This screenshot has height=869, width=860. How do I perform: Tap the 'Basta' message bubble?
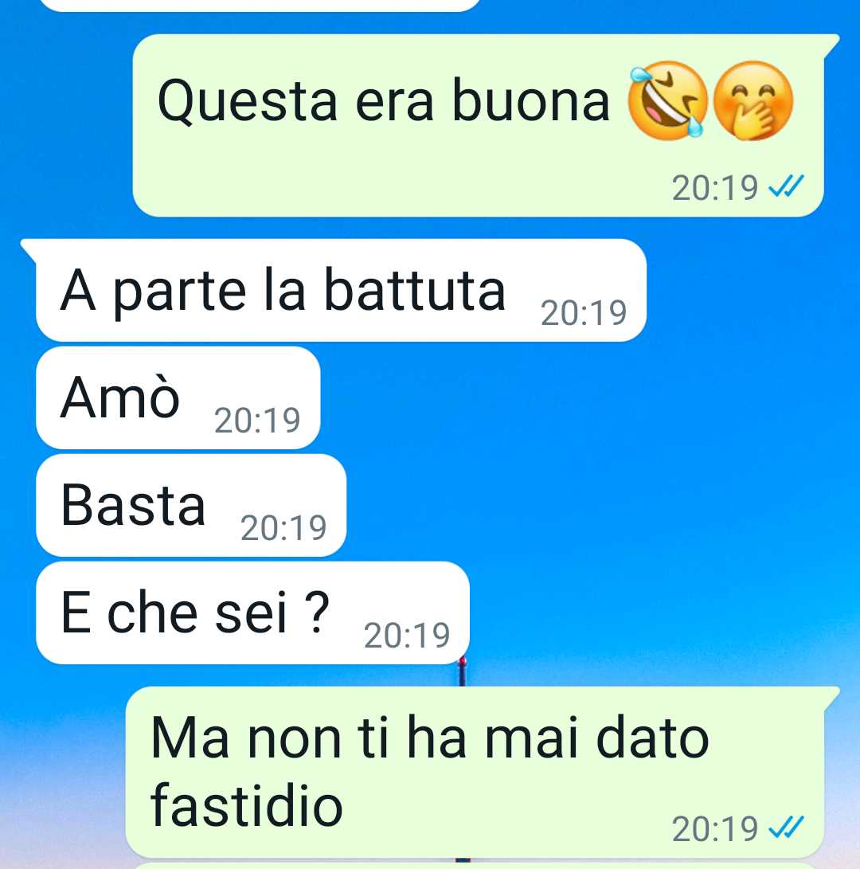point(191,506)
